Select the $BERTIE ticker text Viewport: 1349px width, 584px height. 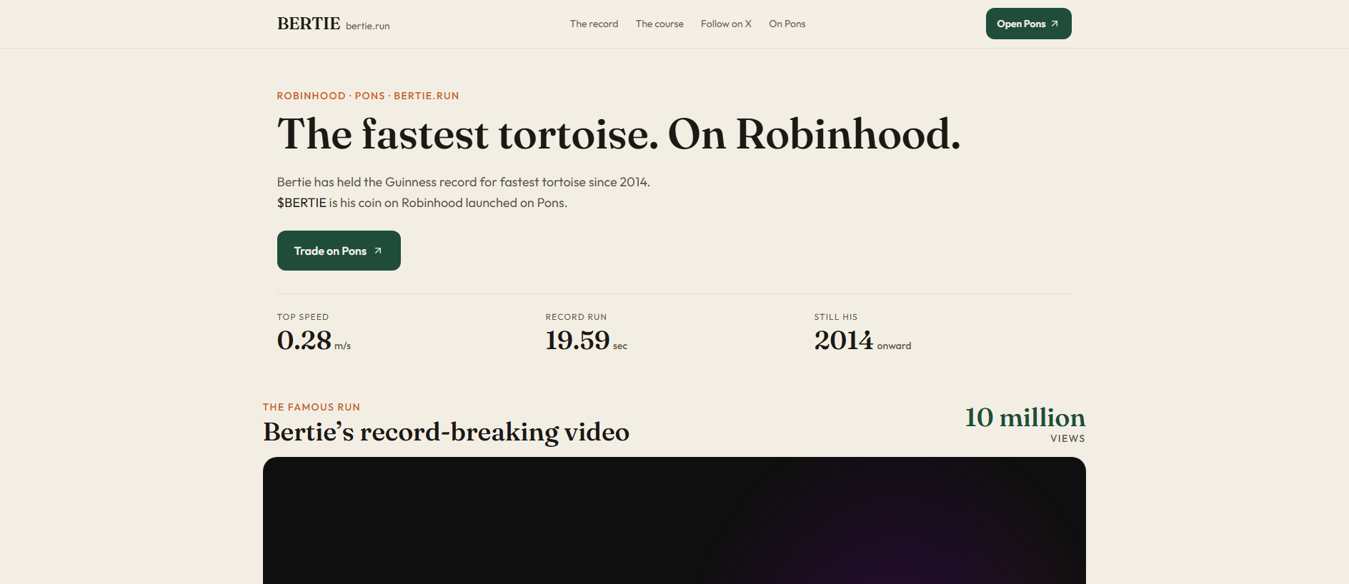pos(302,203)
